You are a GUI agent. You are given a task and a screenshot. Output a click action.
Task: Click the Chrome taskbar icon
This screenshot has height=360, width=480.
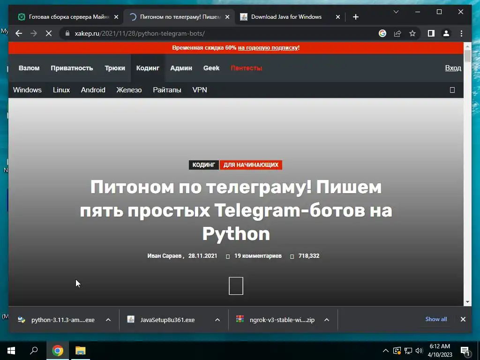[x=58, y=351]
